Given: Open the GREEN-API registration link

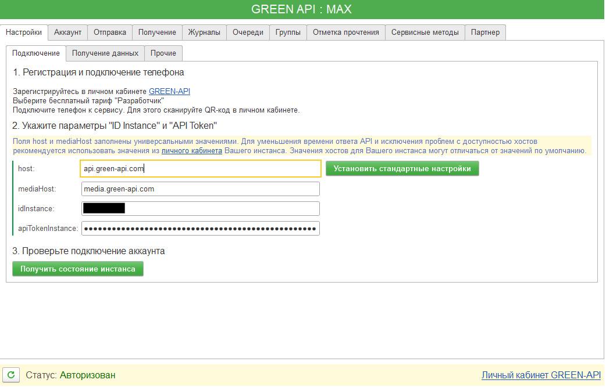Looking at the screenshot, I should (169, 91).
